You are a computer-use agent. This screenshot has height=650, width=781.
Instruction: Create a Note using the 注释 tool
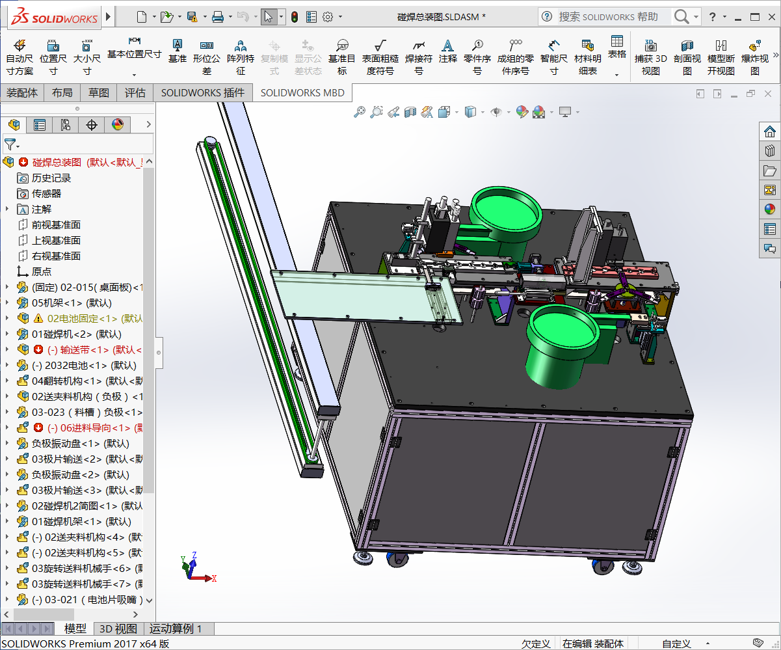(449, 55)
